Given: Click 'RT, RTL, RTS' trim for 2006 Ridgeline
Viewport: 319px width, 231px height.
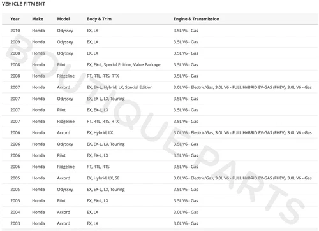Looking at the screenshot, I should [x=98, y=167].
